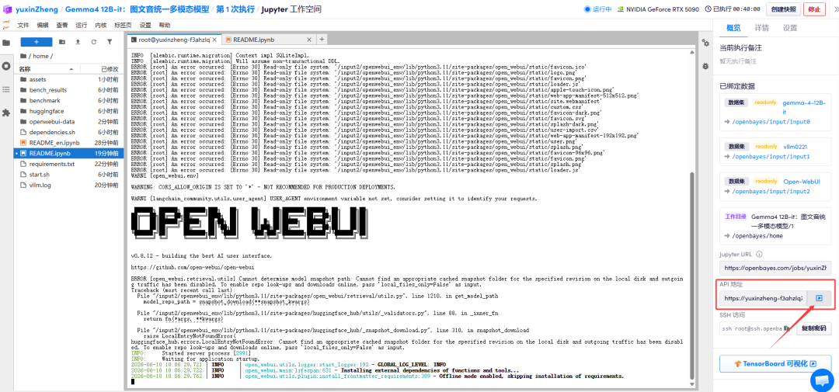839x392 pixels.
Task: Open the table of contents sidebar icon
Action: (6, 89)
